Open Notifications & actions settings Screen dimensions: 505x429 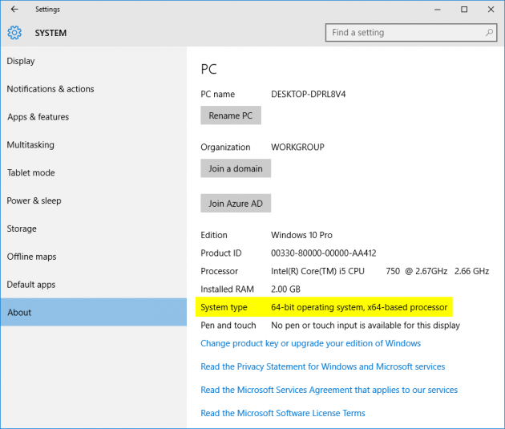[94, 89]
